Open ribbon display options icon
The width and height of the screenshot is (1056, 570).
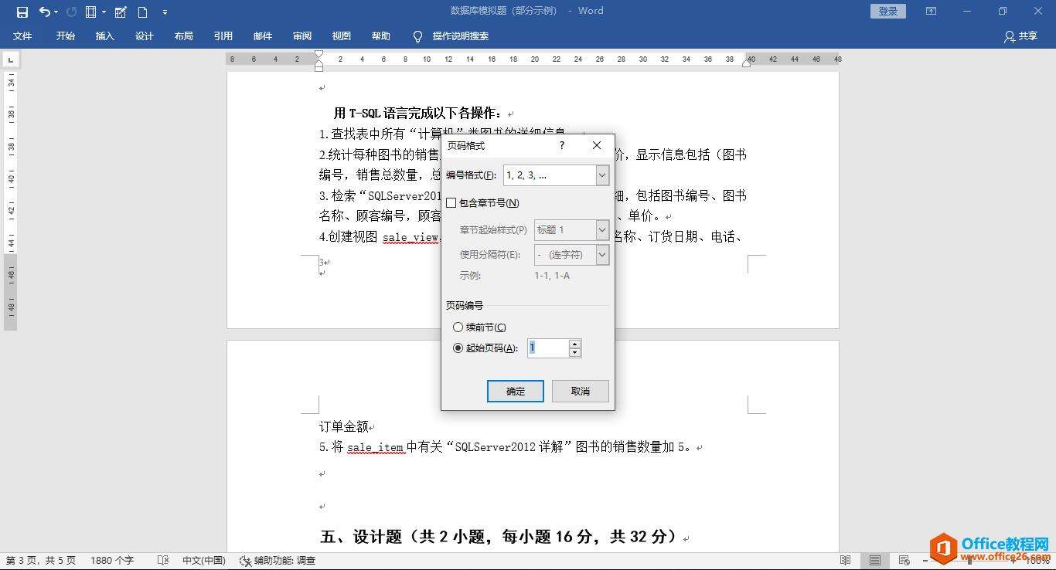click(x=932, y=12)
